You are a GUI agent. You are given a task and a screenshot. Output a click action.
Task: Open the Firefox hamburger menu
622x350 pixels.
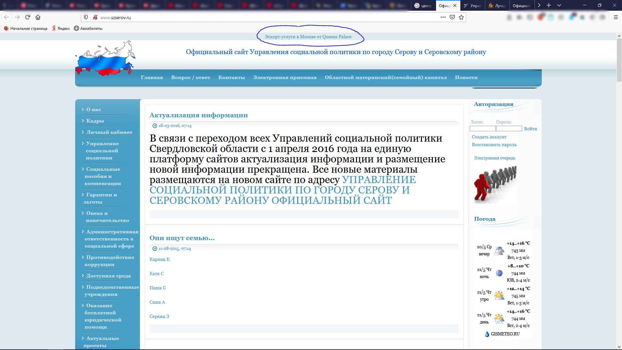pos(616,17)
